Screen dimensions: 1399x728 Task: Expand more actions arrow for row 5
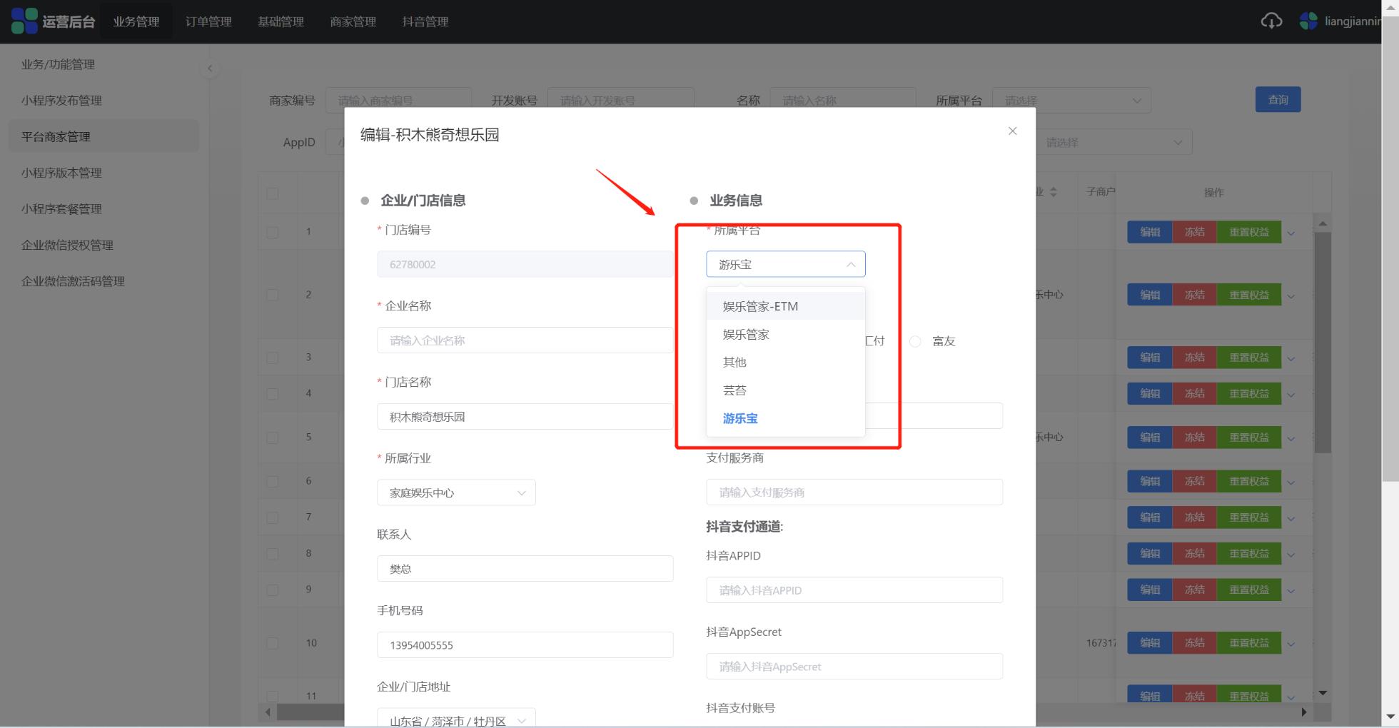pyautogui.click(x=1291, y=438)
